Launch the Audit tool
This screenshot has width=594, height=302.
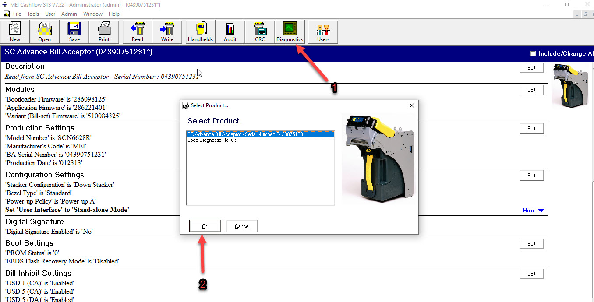click(x=230, y=32)
